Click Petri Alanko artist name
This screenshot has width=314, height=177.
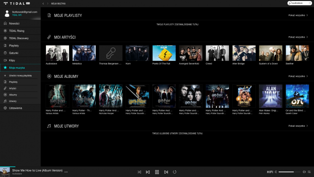coord(264,114)
